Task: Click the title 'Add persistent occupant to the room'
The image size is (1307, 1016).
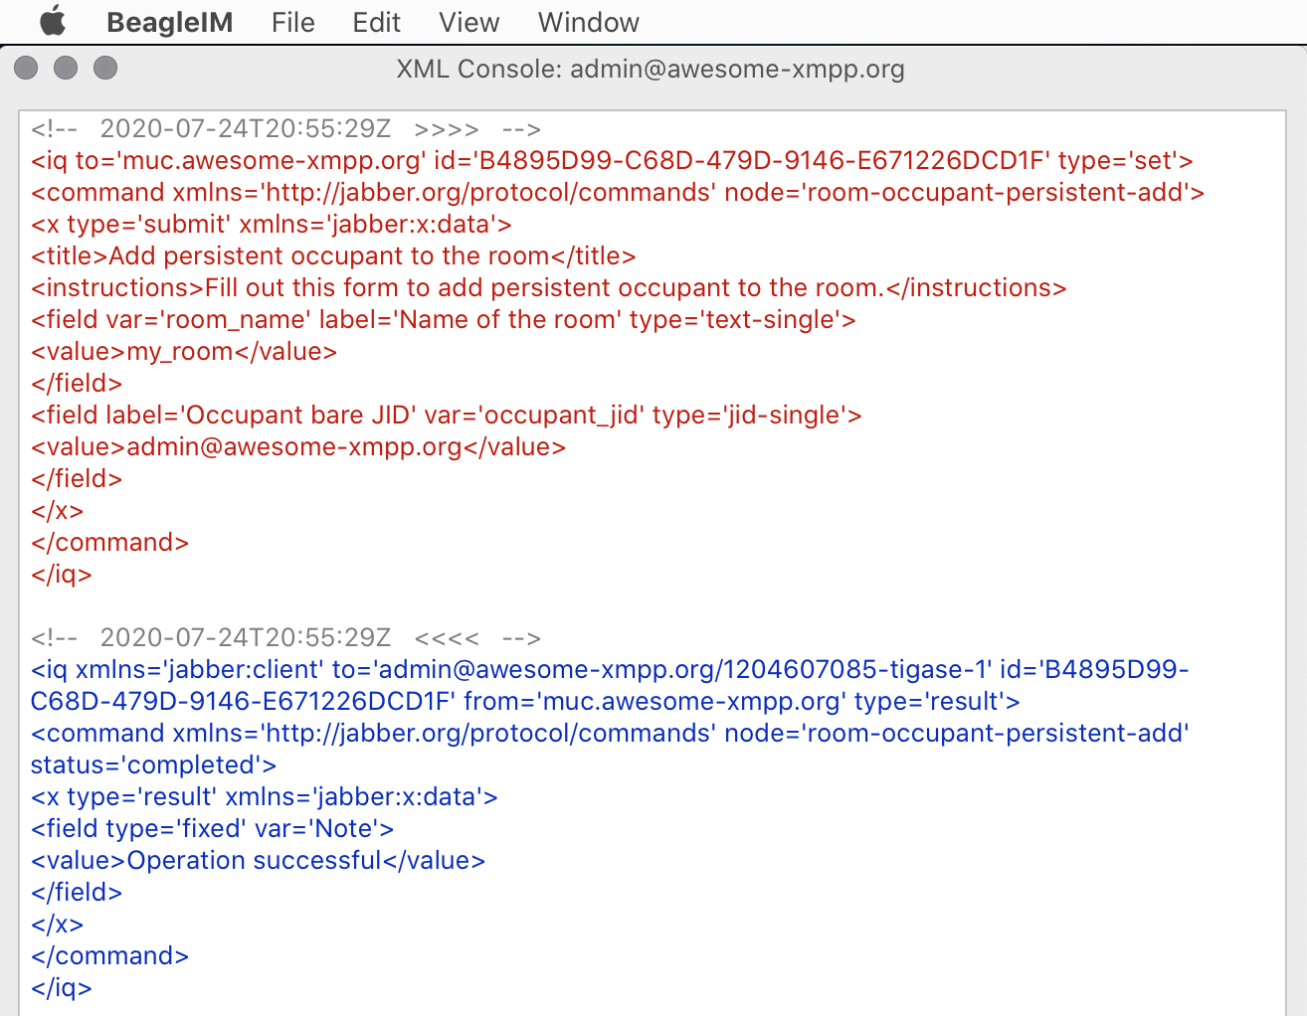Action: pyautogui.click(x=333, y=256)
